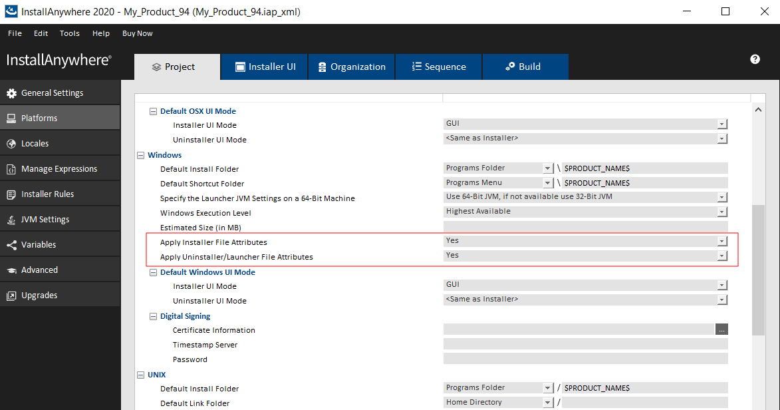Viewport: 780px width, 410px height.
Task: Collapse the Windows settings section
Action: [140, 155]
